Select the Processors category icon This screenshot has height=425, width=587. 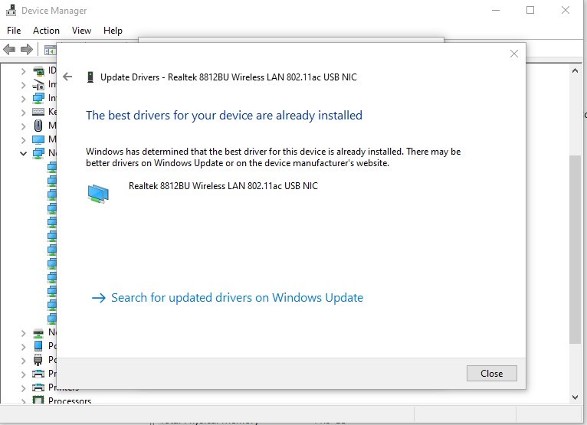click(x=38, y=400)
